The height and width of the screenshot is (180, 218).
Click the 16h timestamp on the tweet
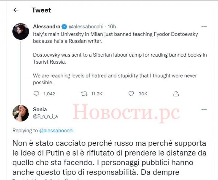[x=112, y=26]
